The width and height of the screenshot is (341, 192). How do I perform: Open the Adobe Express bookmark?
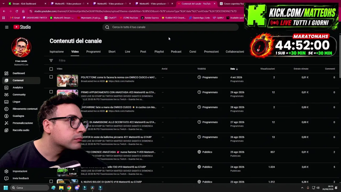150,18
